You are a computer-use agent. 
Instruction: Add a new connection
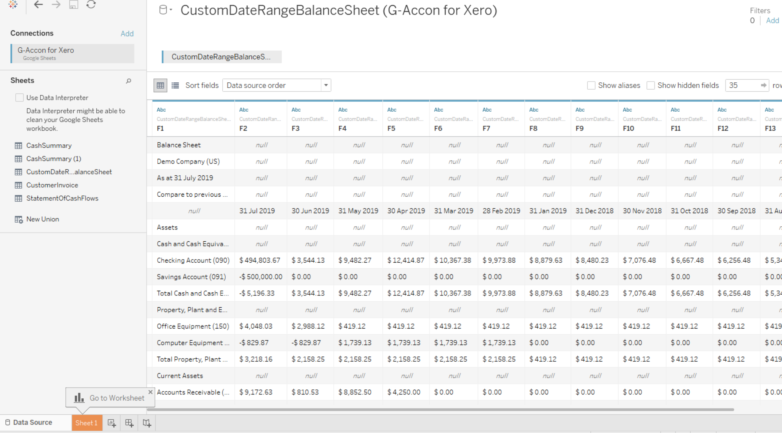(x=127, y=34)
